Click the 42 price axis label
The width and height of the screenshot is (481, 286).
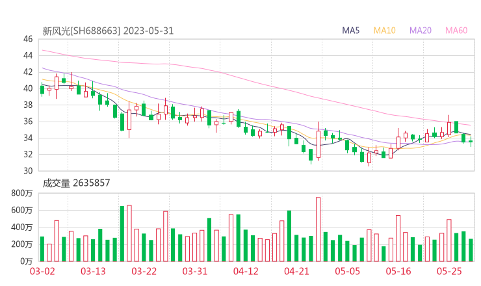tap(28, 72)
